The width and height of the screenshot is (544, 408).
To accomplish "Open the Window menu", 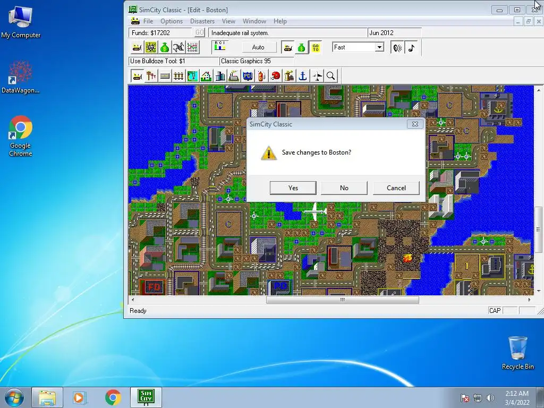I will (x=254, y=21).
